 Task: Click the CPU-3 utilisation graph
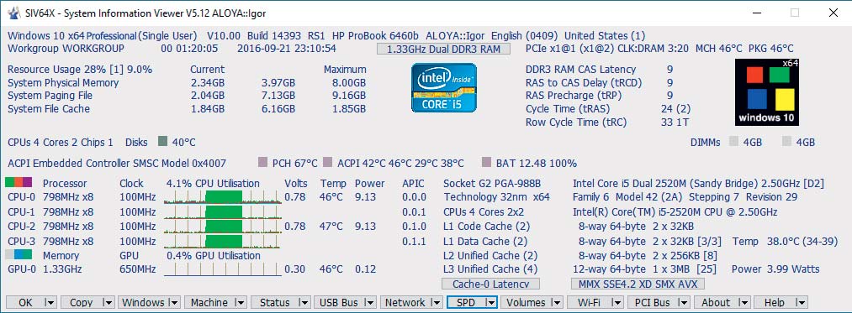coord(223,241)
